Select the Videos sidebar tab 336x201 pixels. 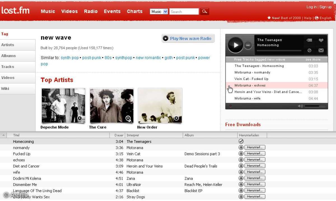18,78
